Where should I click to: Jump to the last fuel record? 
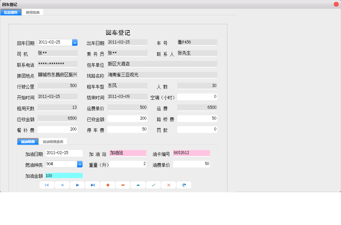click(92, 185)
